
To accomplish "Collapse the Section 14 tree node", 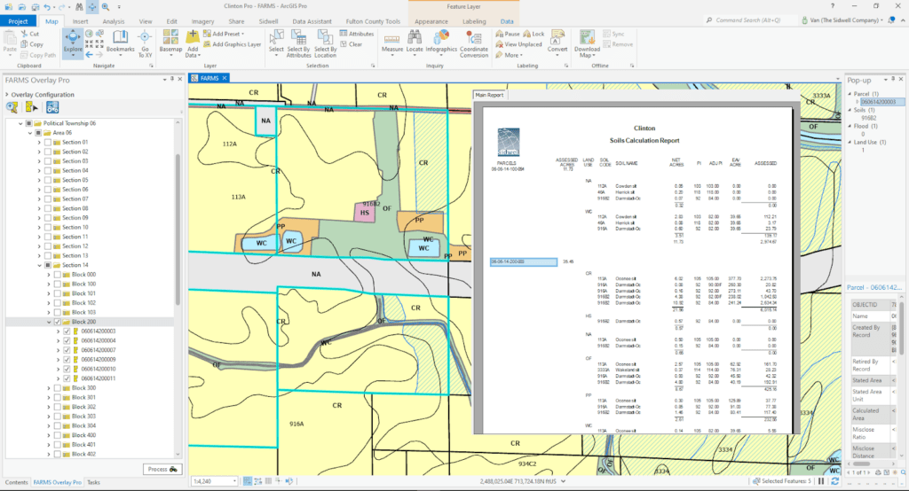I will [x=39, y=265].
